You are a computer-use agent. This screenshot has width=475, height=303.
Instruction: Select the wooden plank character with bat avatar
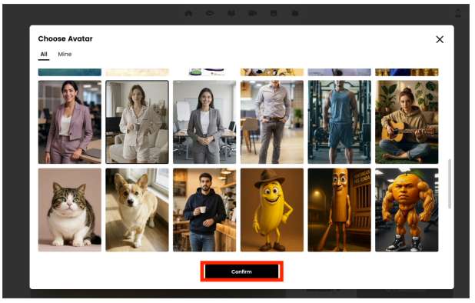[x=339, y=210]
